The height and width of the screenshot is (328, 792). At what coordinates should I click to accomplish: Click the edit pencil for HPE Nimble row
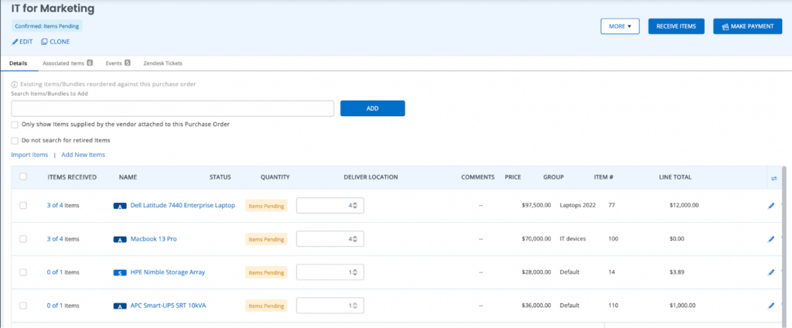click(771, 272)
